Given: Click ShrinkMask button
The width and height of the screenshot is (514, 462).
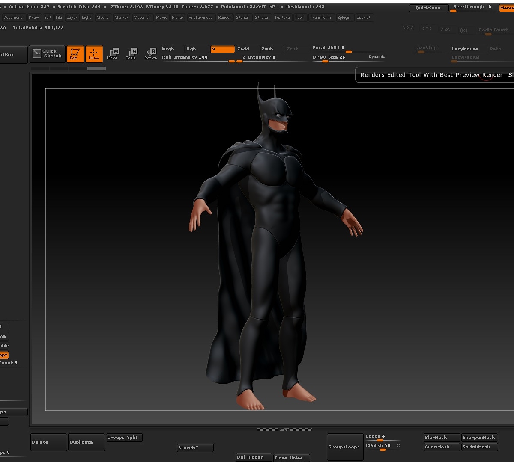Looking at the screenshot, I should [x=479, y=447].
